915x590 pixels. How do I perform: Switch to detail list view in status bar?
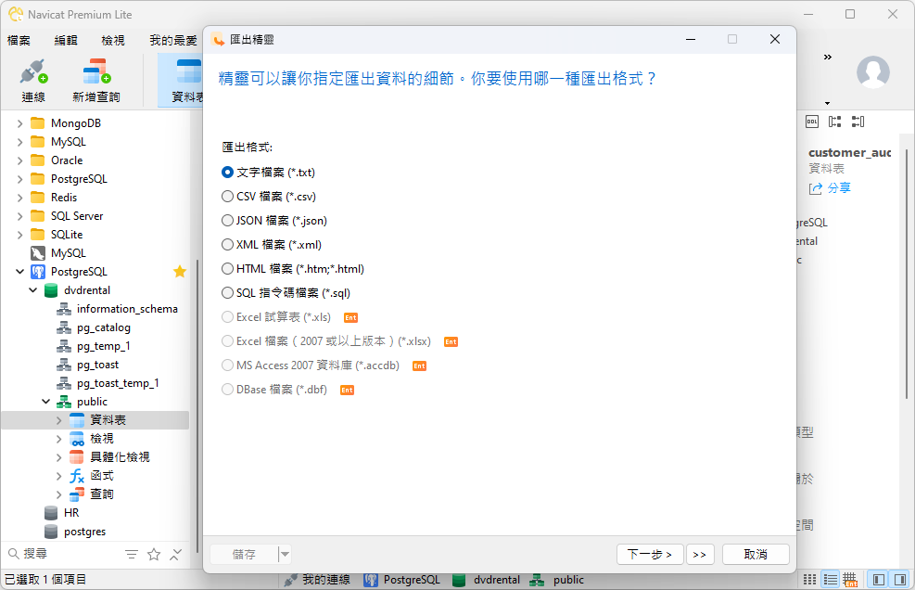coord(830,579)
